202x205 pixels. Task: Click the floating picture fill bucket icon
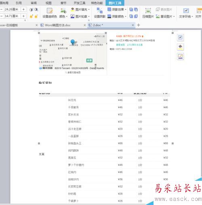tap(180, 47)
